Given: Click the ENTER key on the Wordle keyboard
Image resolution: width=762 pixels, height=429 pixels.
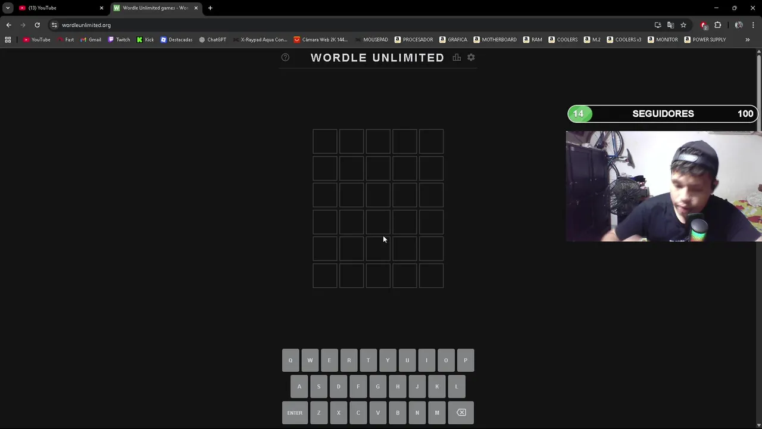Looking at the screenshot, I should click(x=295, y=412).
